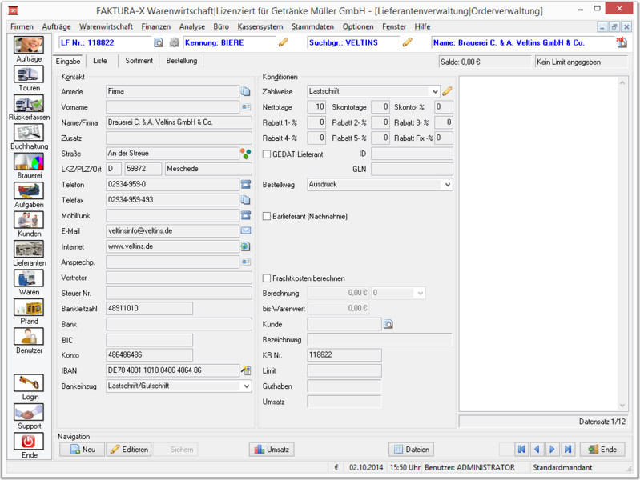Open the Lieferanten sidebar module

coord(29,249)
